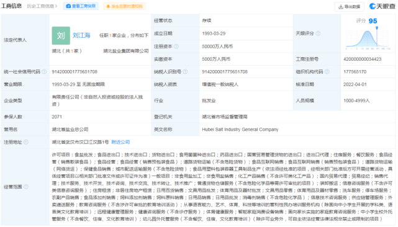
Task: Click the 天眼查 logo
Action: click(382, 6)
